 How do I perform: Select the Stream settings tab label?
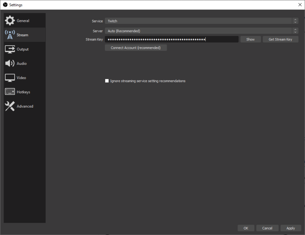pyautogui.click(x=22, y=35)
